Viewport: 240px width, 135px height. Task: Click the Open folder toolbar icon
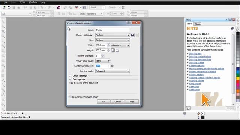tap(9, 7)
